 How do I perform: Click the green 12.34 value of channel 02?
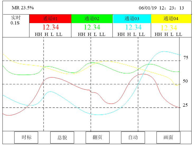pyautogui.click(x=92, y=27)
